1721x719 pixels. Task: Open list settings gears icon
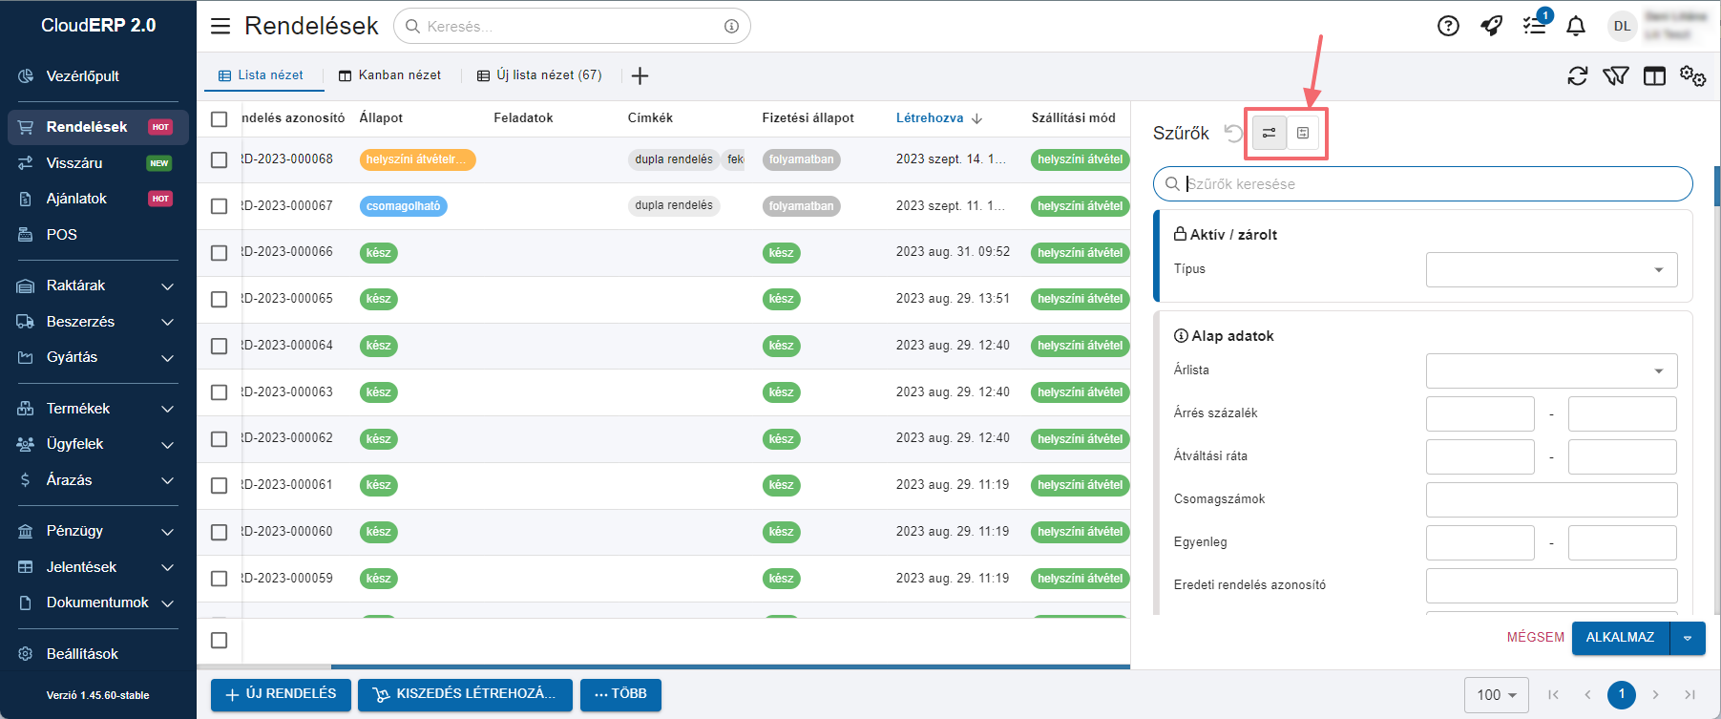point(1692,76)
